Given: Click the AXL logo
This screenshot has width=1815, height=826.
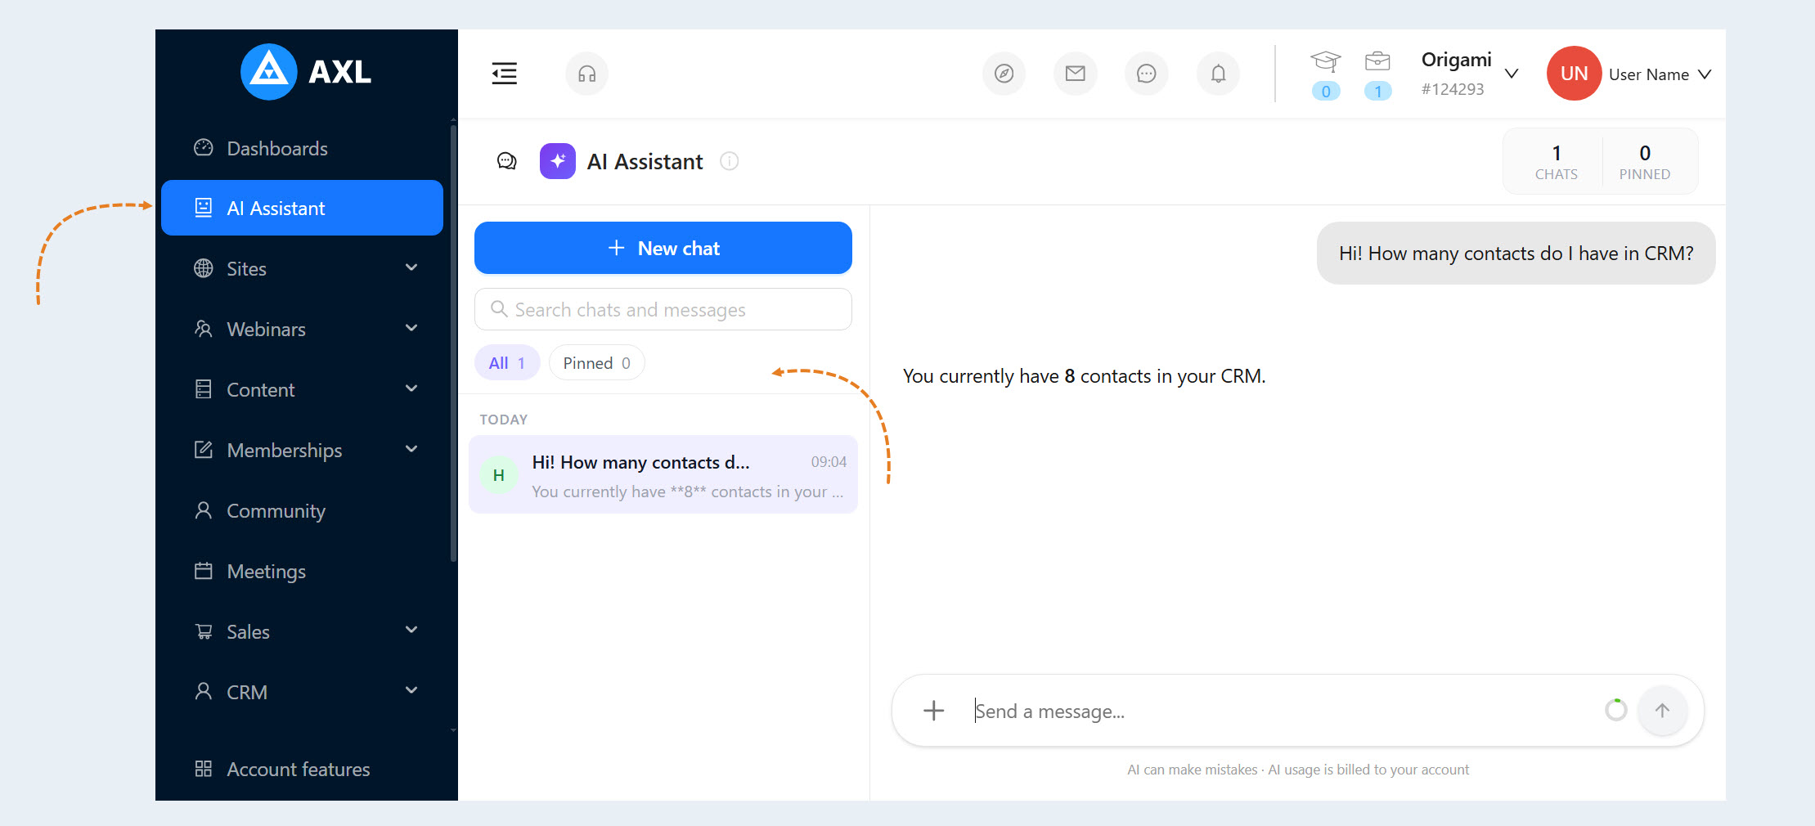Looking at the screenshot, I should (306, 72).
